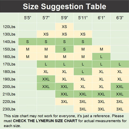Click the CHECK THE LYNERUN SIZE CHART text
Image resolution: width=129 pixels, height=129 pixels.
coord(45,121)
